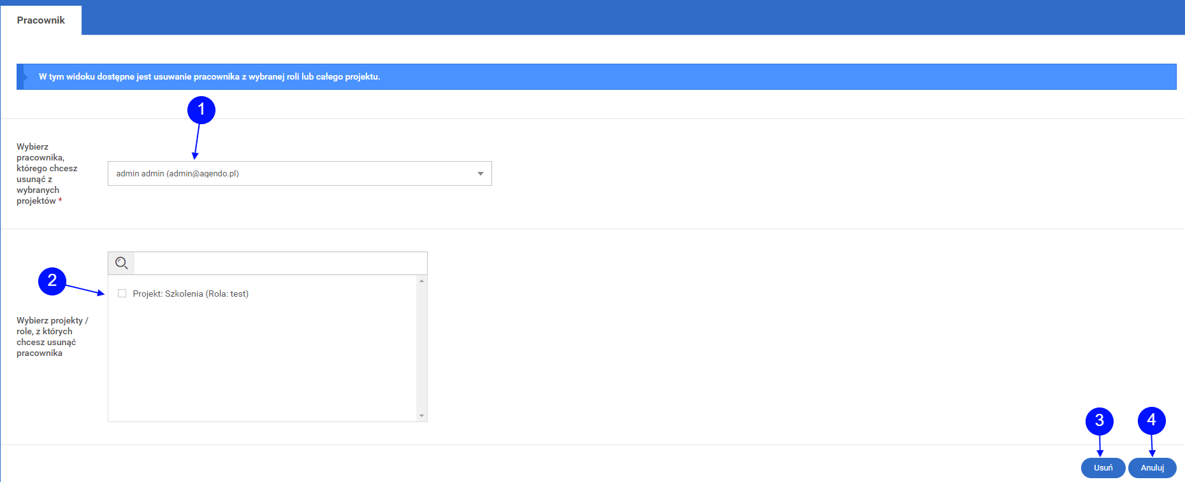Screen dimensions: 1185x482
Task: Click the blue info banner message
Action: pos(209,76)
